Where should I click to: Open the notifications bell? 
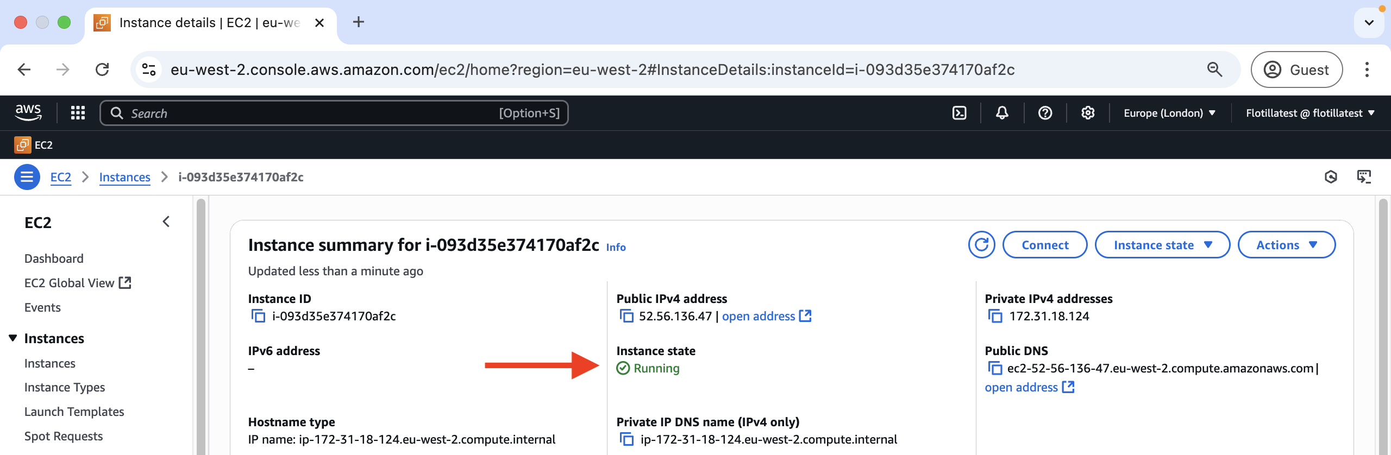point(1002,113)
